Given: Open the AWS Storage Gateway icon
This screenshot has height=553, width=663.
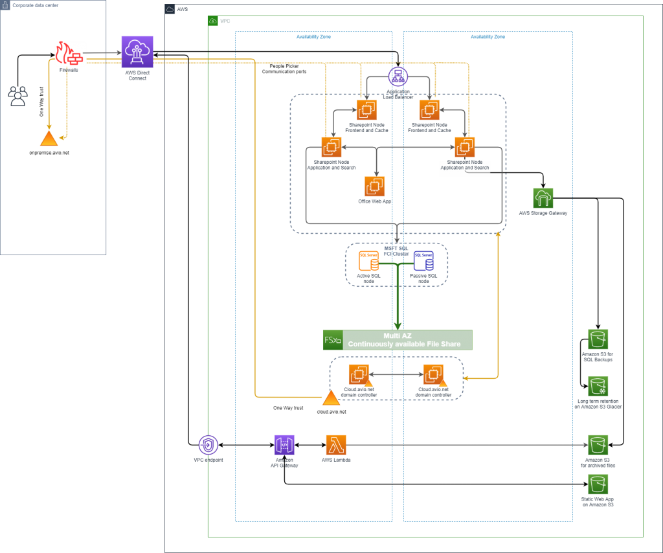Looking at the screenshot, I should click(x=543, y=198).
